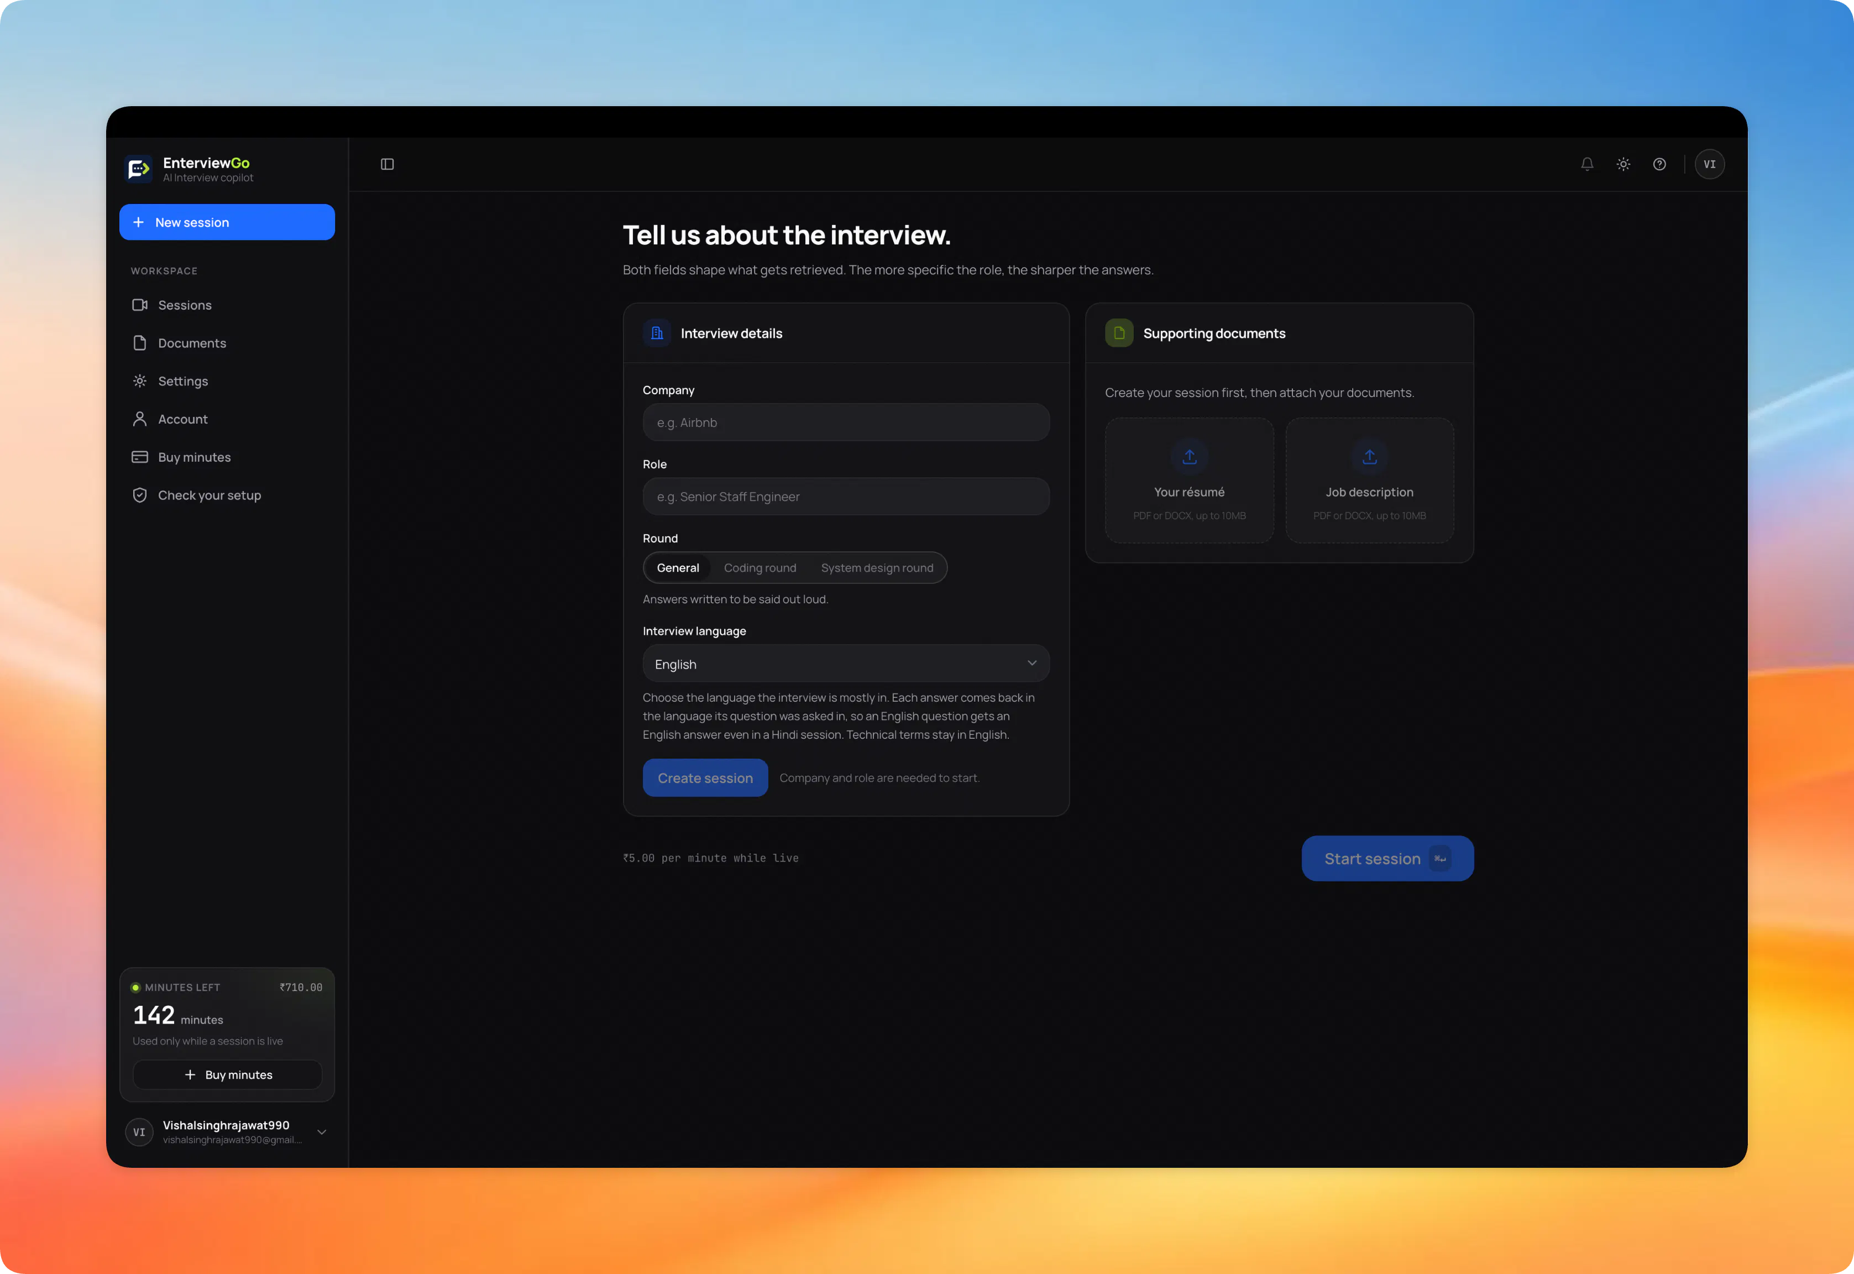
Task: Go to Account in the sidebar
Action: [x=227, y=419]
